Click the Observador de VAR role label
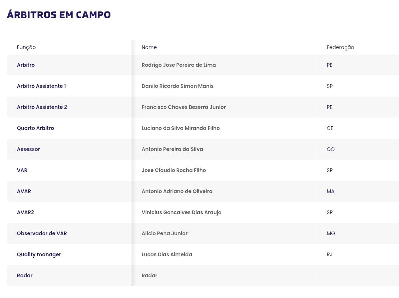 (x=42, y=233)
